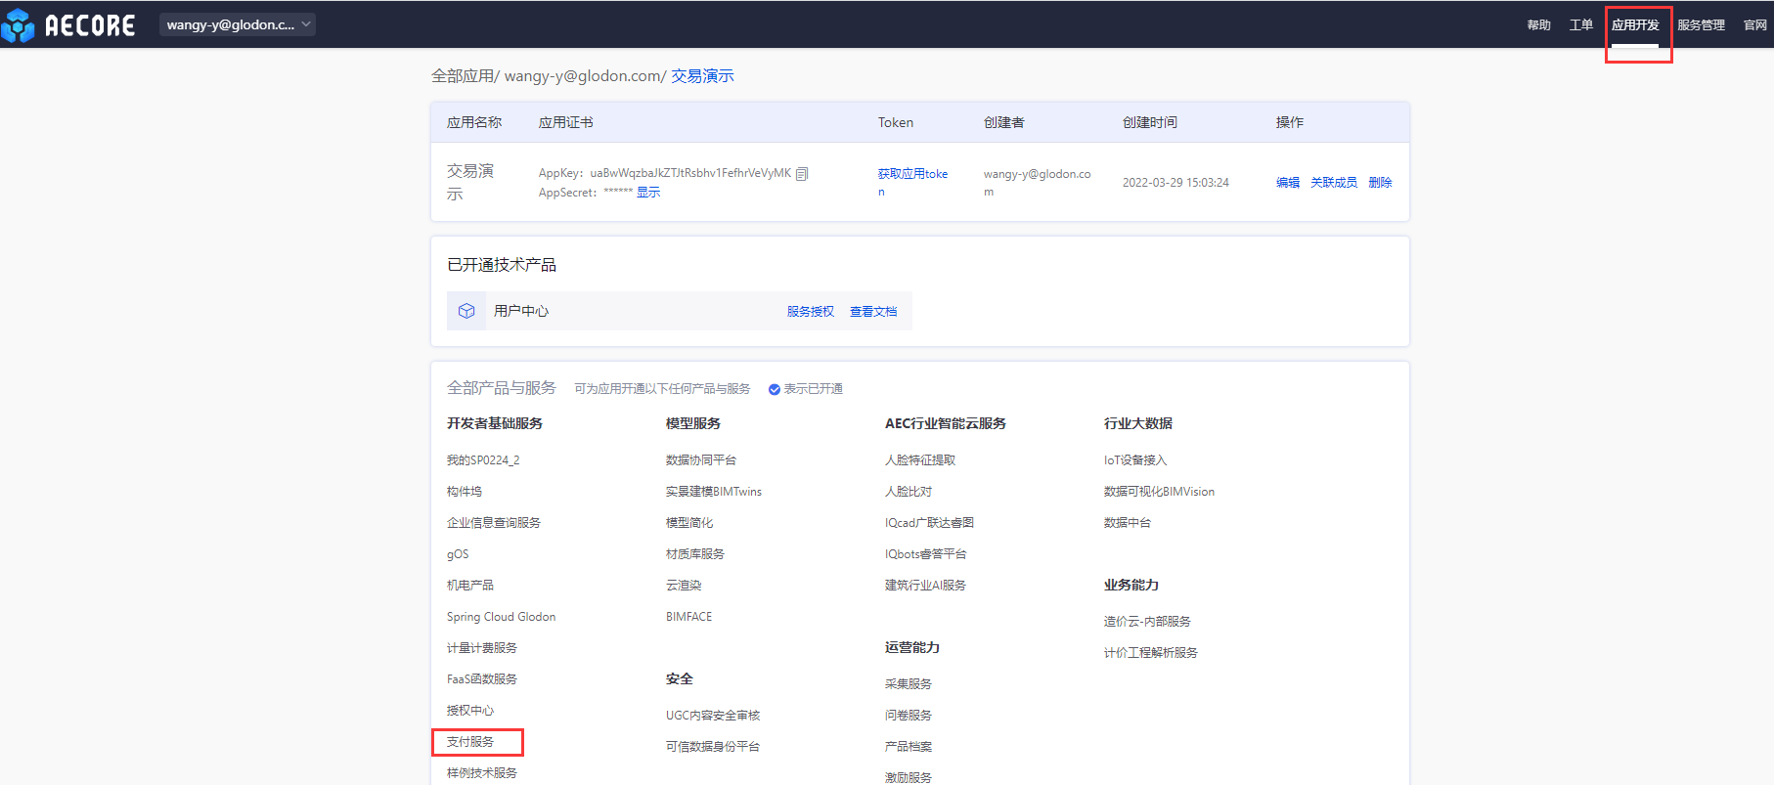Click the AECORE logo icon
Viewport: 1774px width, 785px height.
pyautogui.click(x=18, y=25)
